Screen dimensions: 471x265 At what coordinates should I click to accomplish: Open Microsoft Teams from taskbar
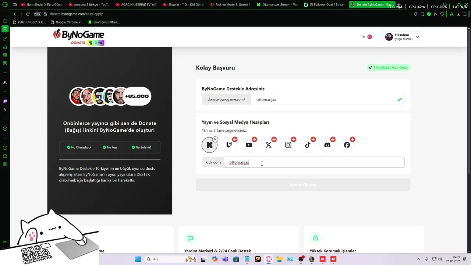[225, 259]
